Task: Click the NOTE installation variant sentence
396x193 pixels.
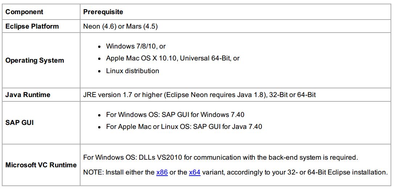Action: (235, 173)
